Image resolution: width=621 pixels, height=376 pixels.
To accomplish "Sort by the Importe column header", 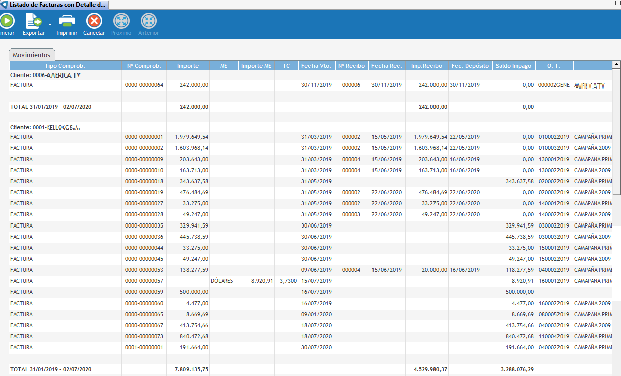I will [188, 66].
